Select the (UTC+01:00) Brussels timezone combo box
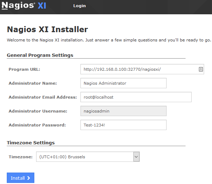This screenshot has width=212, height=184. coord(88,157)
